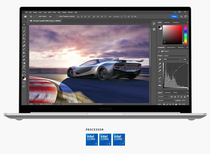Open the History panel icon
210x154 pixels.
(x=154, y=24)
